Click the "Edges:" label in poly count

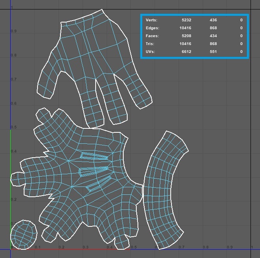153,28
